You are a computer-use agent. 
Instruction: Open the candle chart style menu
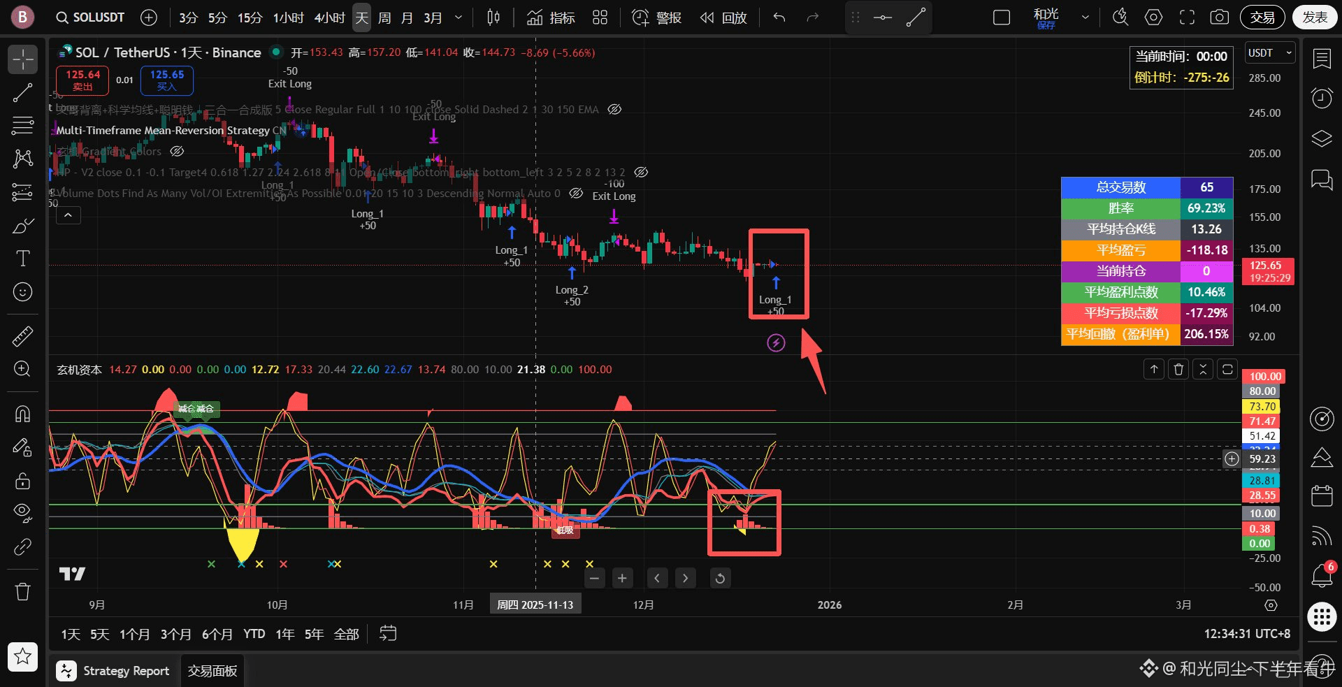[493, 17]
